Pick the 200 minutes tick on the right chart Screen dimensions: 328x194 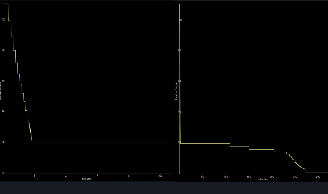(x=272, y=177)
